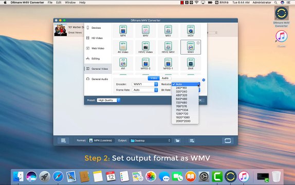Switch to Web Video category
The height and width of the screenshot is (185, 295).
click(98, 48)
